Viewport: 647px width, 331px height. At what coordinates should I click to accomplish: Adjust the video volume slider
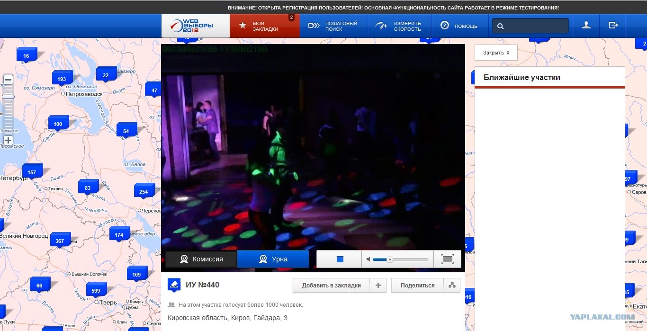[x=401, y=259]
